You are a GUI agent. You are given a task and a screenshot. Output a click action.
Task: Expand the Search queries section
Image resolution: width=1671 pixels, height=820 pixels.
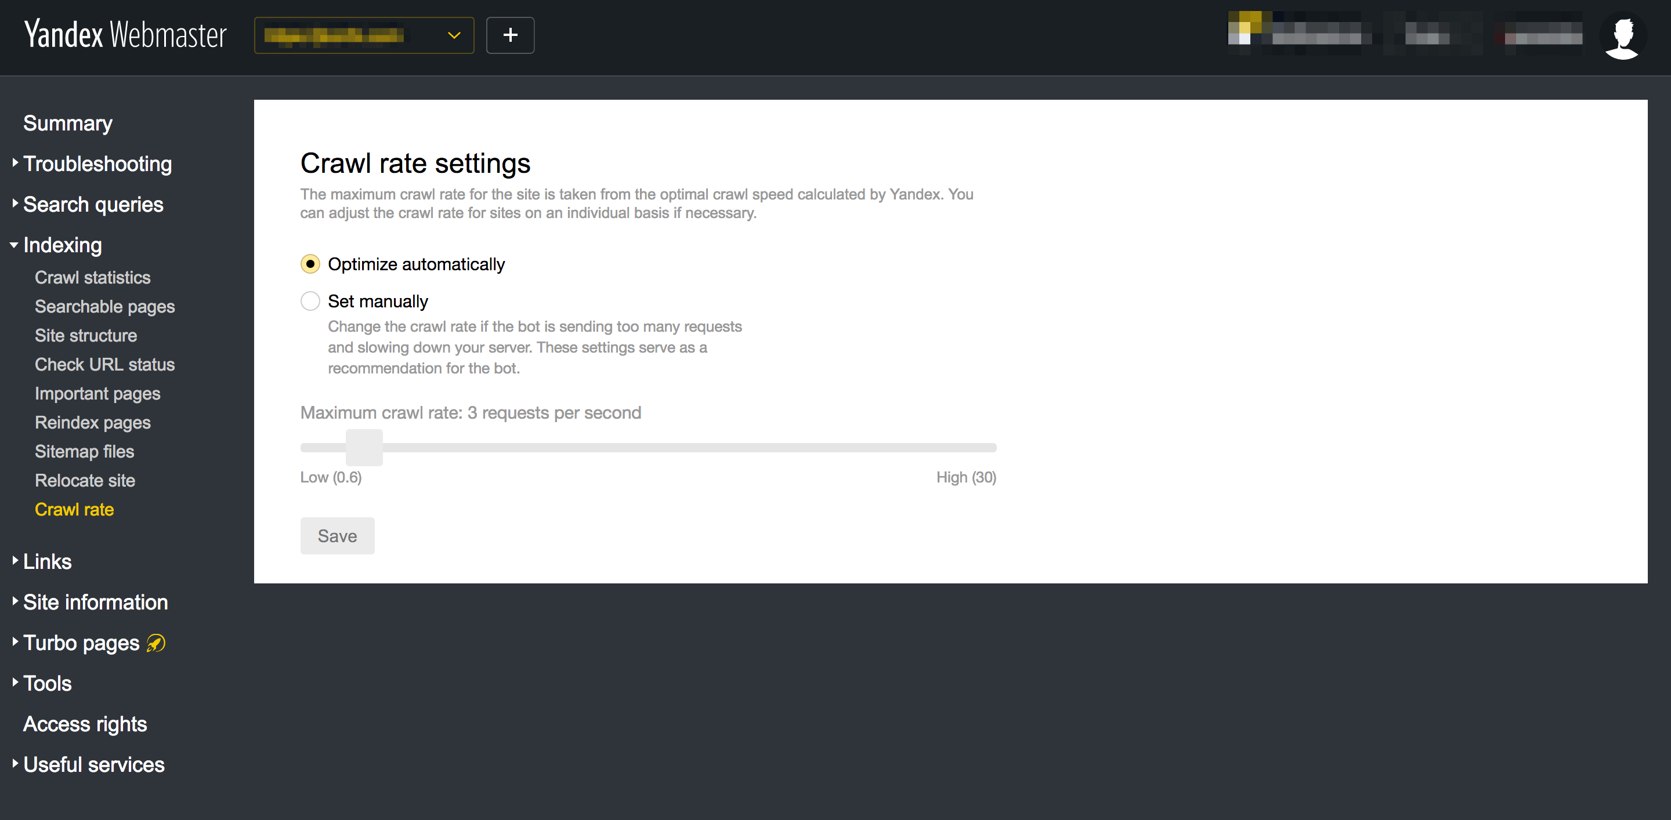coord(15,203)
